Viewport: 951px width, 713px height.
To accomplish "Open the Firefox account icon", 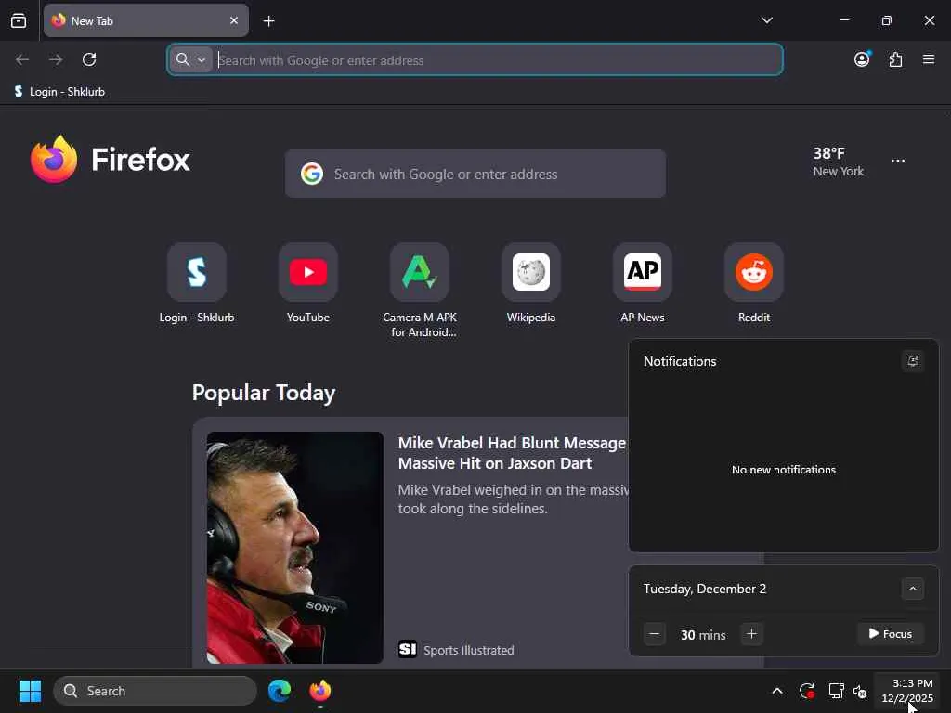I will [x=862, y=59].
